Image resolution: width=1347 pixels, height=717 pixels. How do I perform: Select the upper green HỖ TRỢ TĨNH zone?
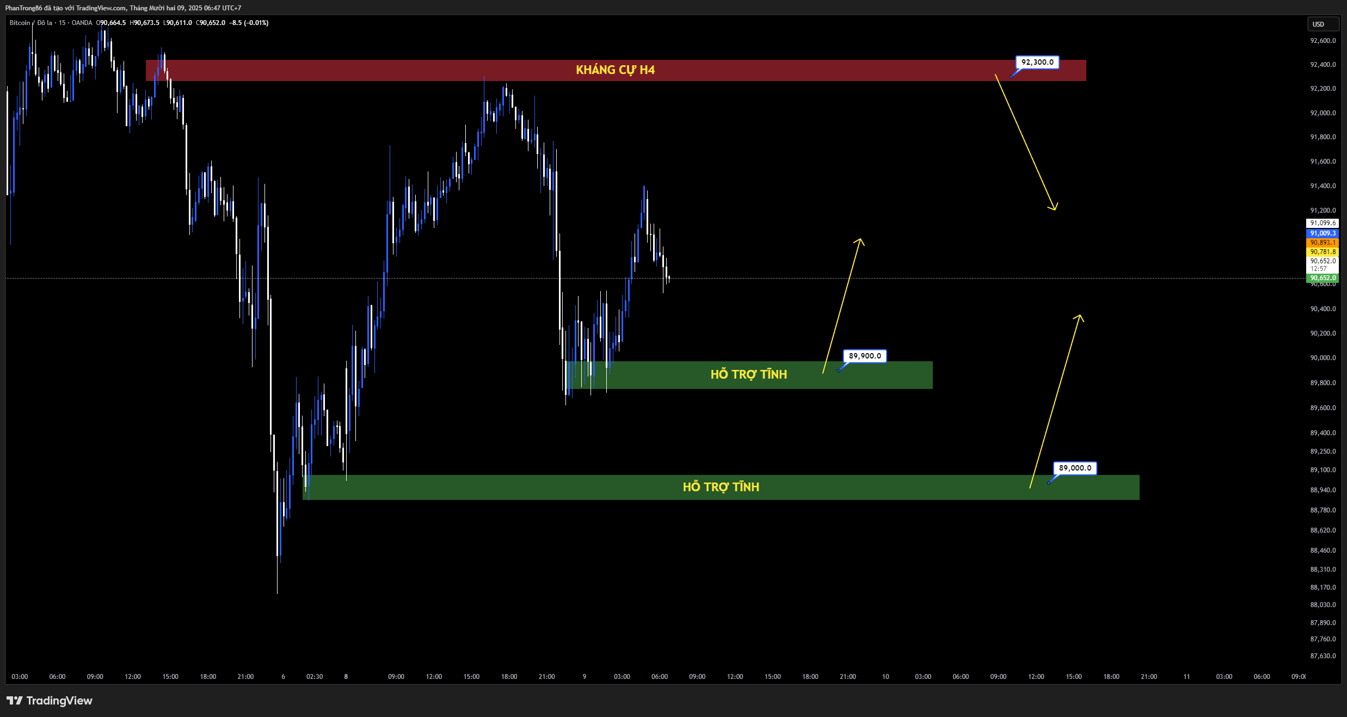click(748, 375)
